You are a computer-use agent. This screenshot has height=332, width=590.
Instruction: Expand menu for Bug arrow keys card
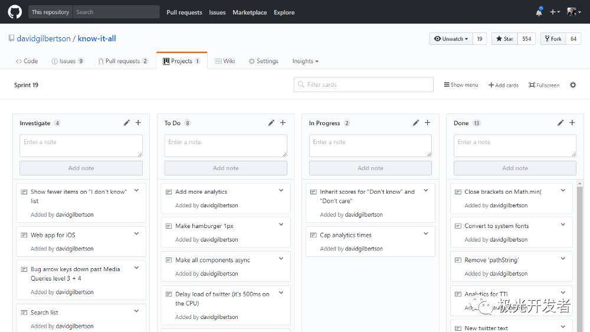(137, 268)
